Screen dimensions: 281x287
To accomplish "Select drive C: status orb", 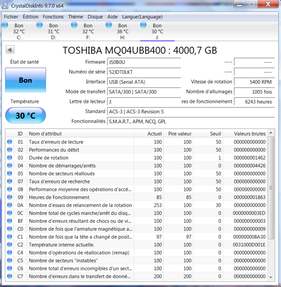I will point(5,25).
